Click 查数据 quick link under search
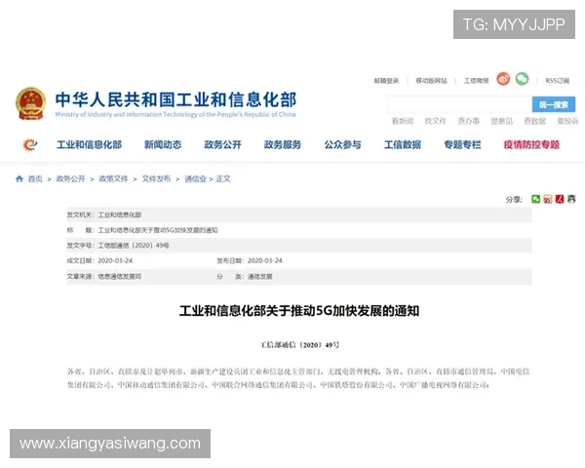This screenshot has height=468, width=585. click(535, 121)
